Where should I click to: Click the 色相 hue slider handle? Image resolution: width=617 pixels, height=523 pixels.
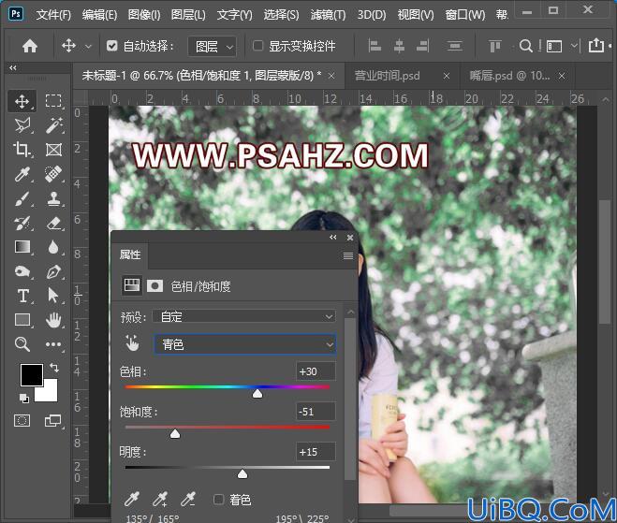click(x=257, y=393)
